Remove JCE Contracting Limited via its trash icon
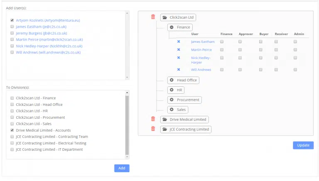The image size is (319, 181). pos(153,129)
